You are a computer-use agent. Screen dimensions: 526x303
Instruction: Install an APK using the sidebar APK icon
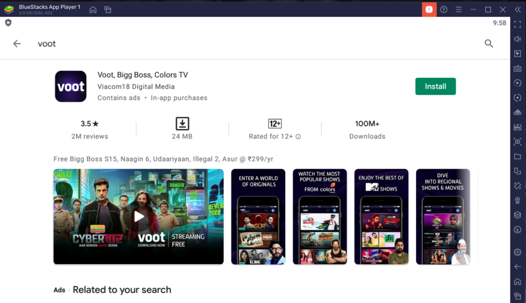pos(517,127)
